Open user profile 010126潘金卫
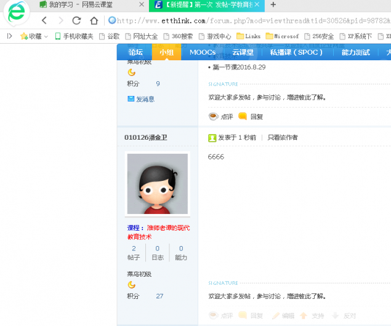The image size is (391, 326). point(146,137)
